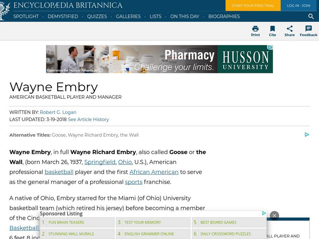The height and width of the screenshot is (239, 319).
Task: Click the Log In · Join button
Action: point(298,6)
